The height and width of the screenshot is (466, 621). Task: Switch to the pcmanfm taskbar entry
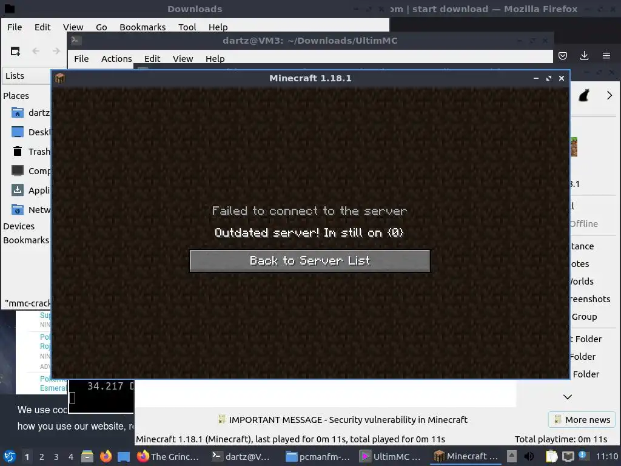(x=317, y=456)
